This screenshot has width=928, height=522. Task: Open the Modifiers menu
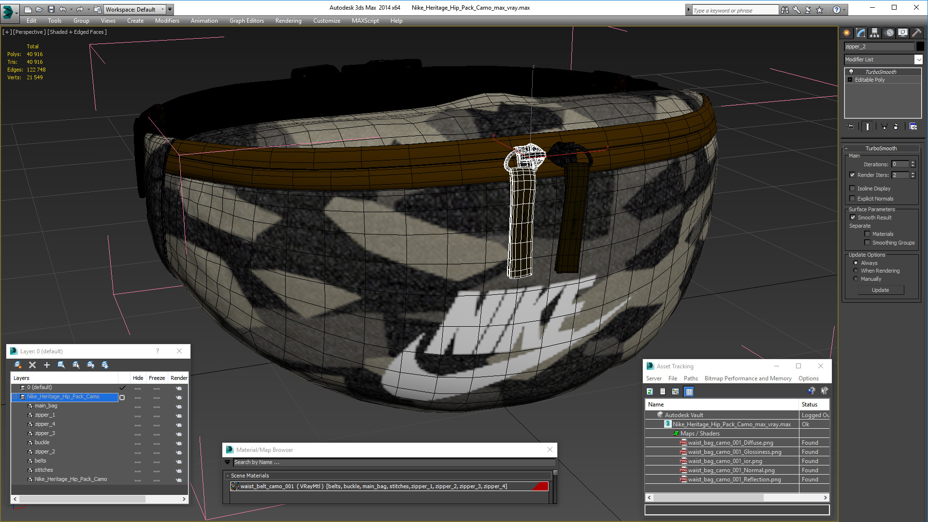(x=167, y=21)
